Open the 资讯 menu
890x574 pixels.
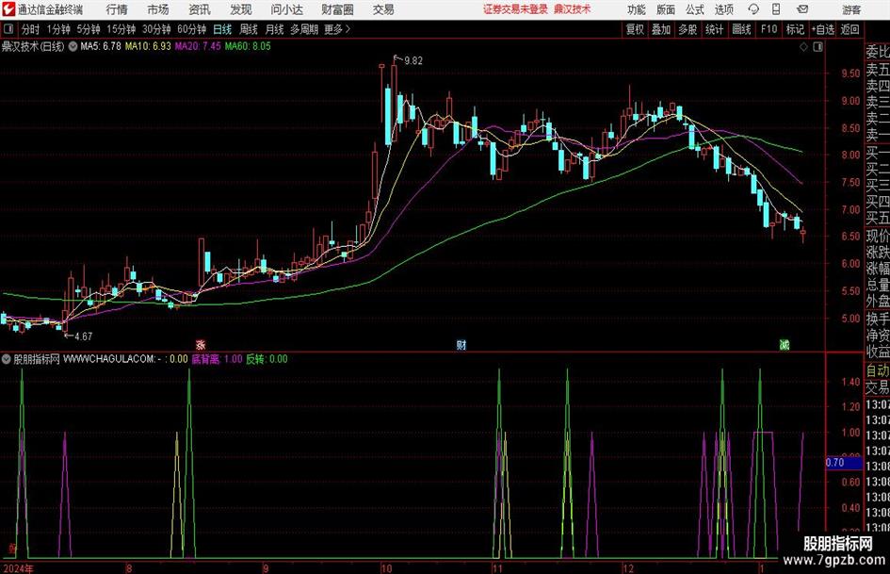click(x=200, y=9)
